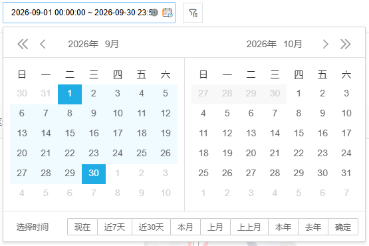
Task: Go to next month arrow
Action: pos(326,44)
